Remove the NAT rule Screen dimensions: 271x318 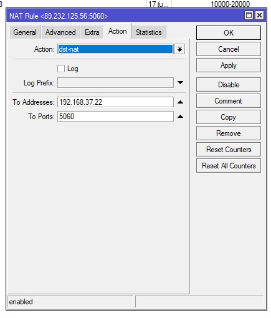(229, 133)
